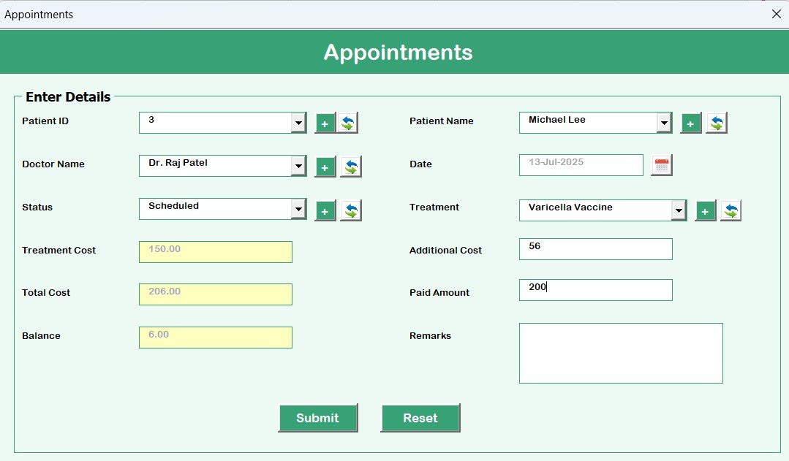Select the Treatment Cost field 150.00
Screen dimensions: 789x461
pos(216,252)
